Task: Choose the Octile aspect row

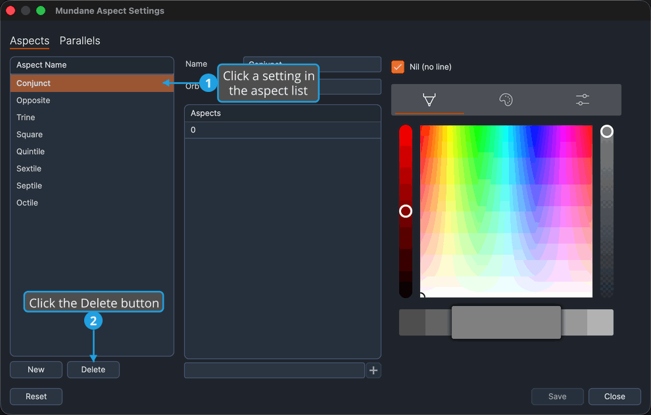Action: tap(92, 203)
